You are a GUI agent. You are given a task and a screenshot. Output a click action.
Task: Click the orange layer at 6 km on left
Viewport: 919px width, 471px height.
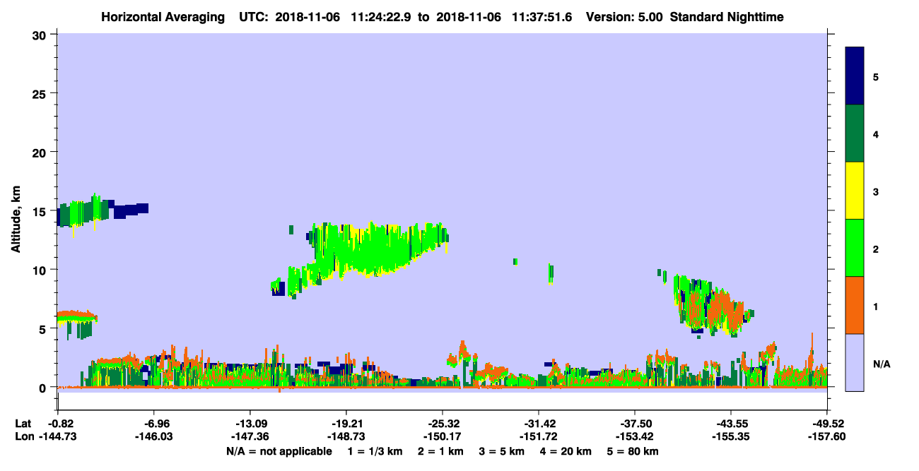pyautogui.click(x=76, y=314)
